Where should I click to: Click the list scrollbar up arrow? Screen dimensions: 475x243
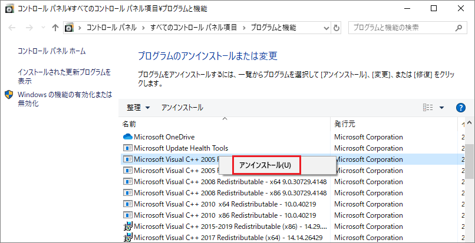click(x=469, y=123)
